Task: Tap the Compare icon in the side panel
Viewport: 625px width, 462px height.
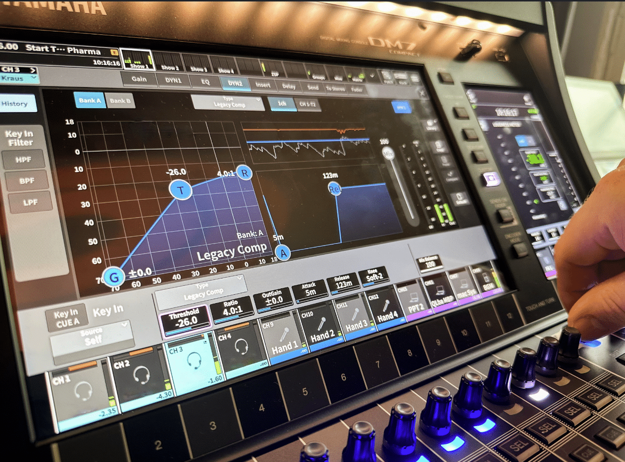Action: (x=451, y=176)
